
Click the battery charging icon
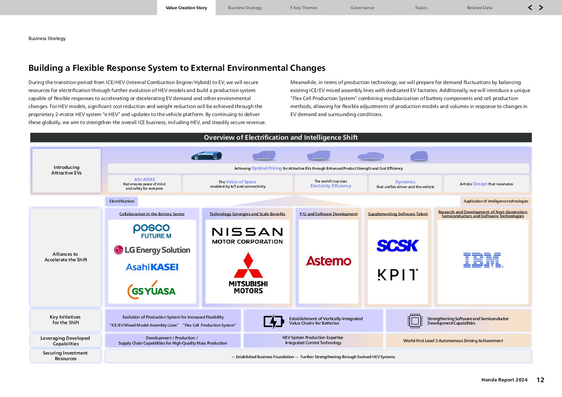(x=274, y=321)
